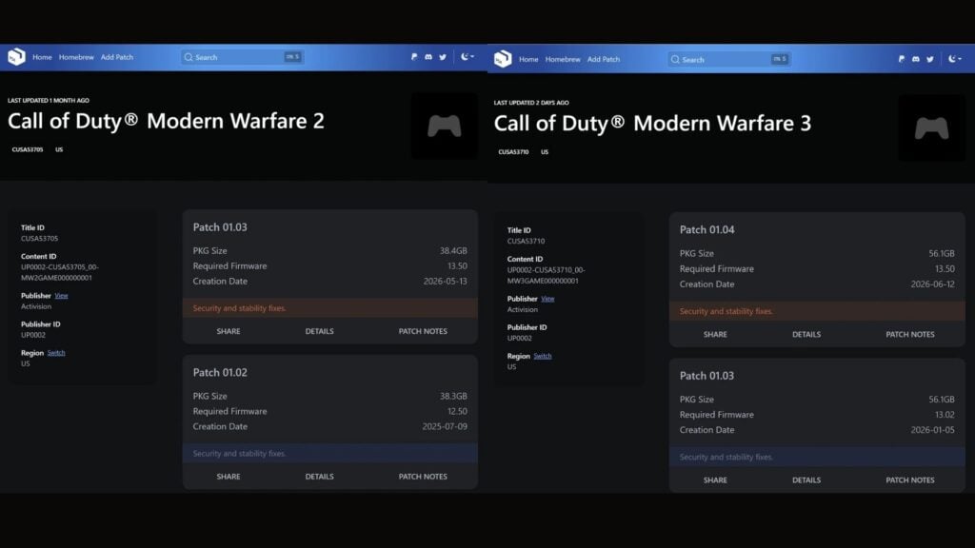Click Last Updated 1 Month Ago label
Screen dimensions: 975x548
click(x=49, y=100)
